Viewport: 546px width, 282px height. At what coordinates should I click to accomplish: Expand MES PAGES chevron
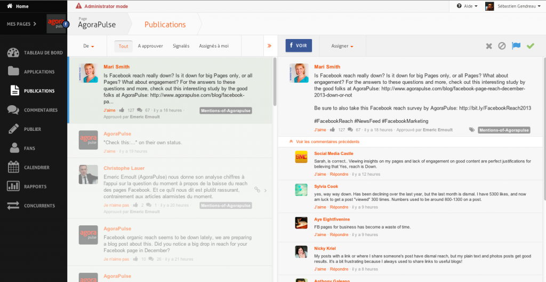coord(35,24)
